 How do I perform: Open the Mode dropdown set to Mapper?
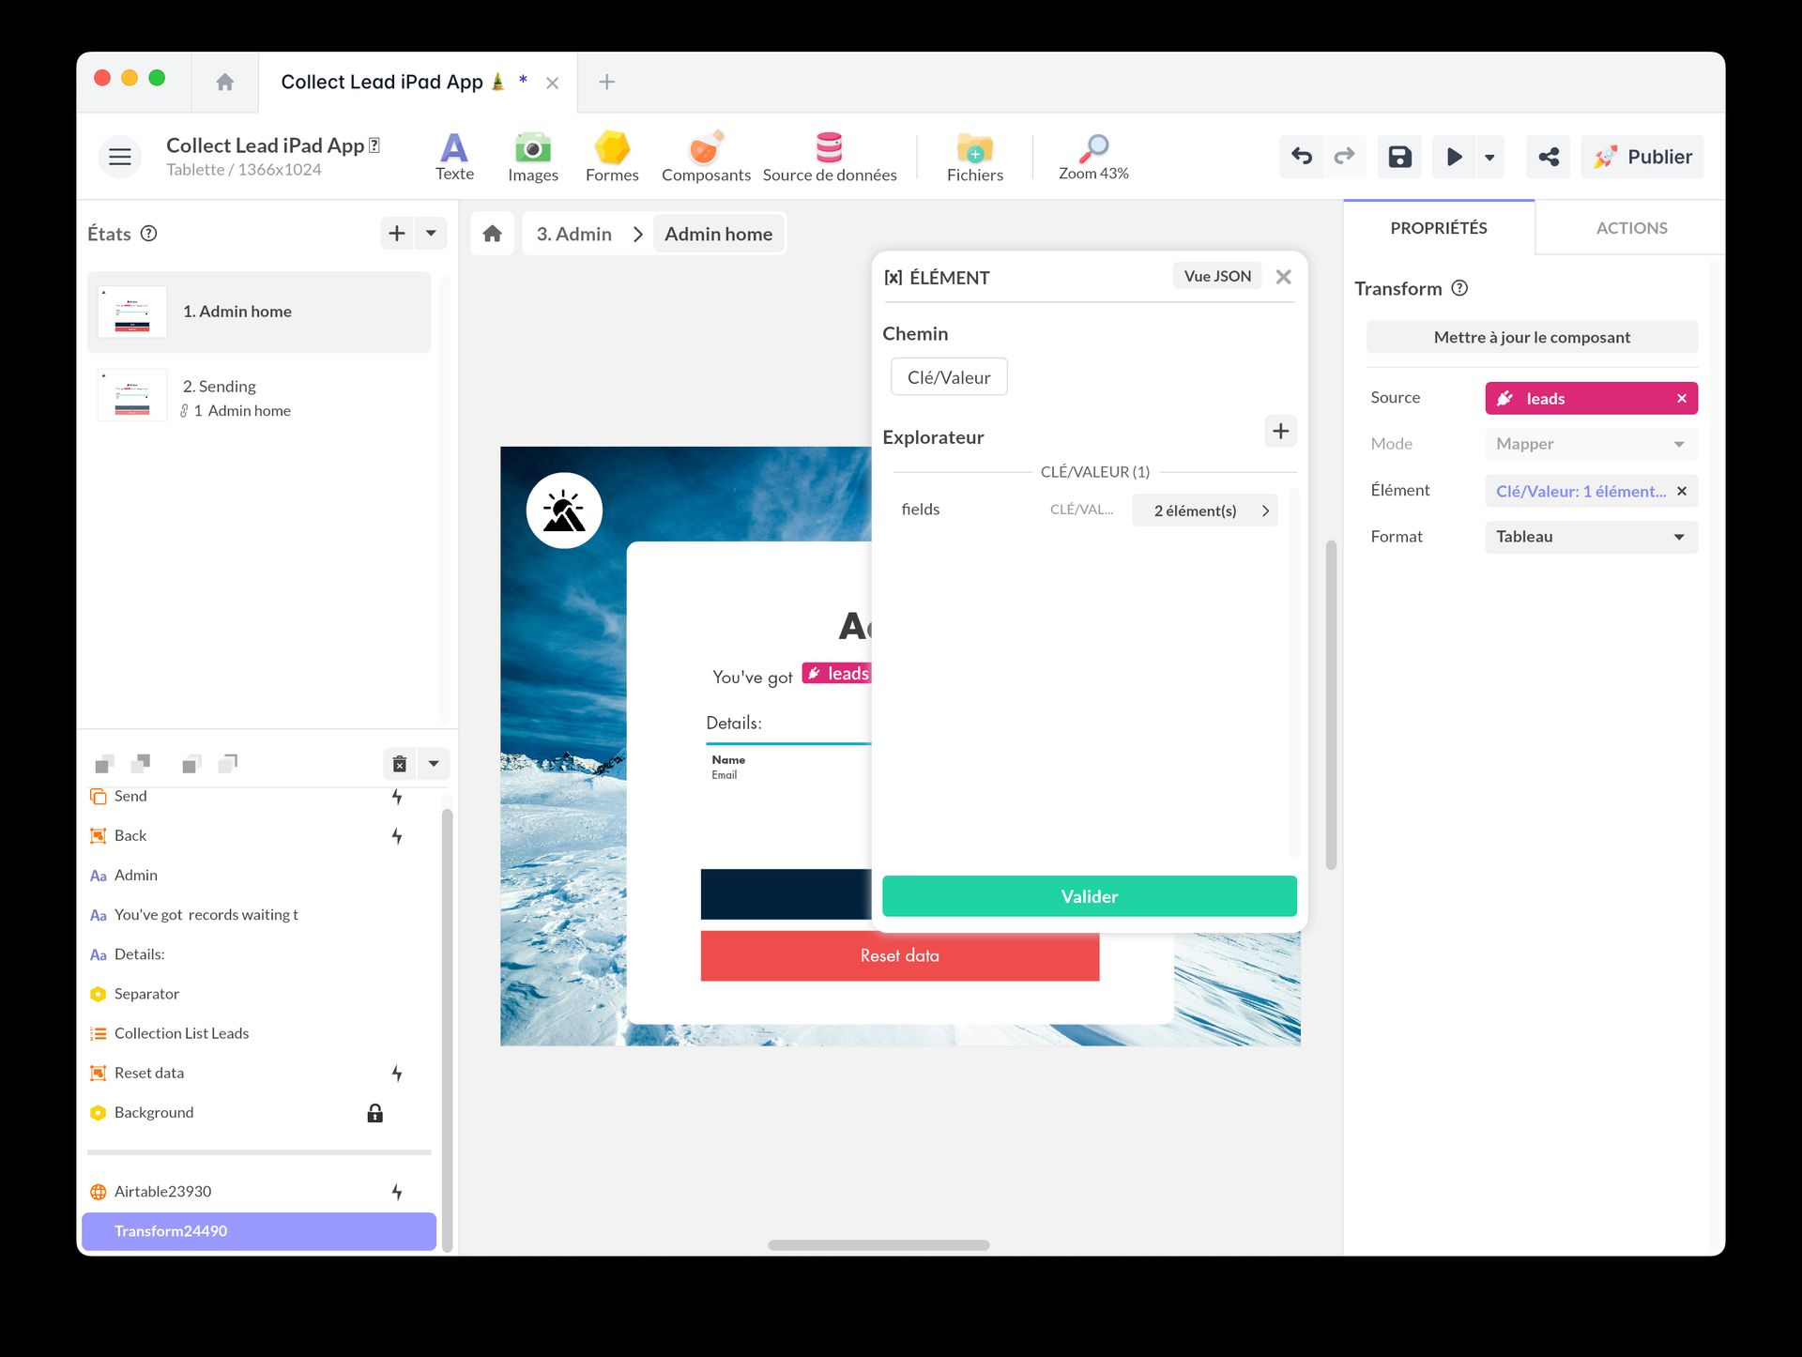[1590, 444]
